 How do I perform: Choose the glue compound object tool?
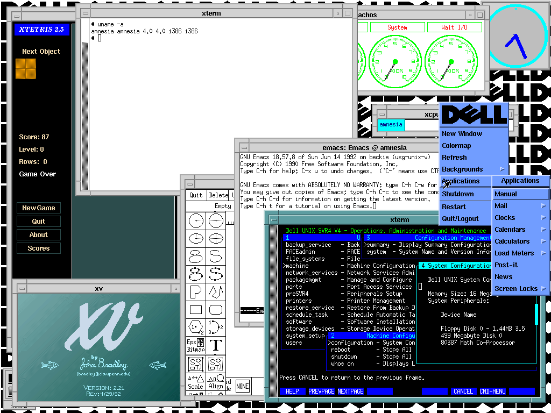(196, 364)
